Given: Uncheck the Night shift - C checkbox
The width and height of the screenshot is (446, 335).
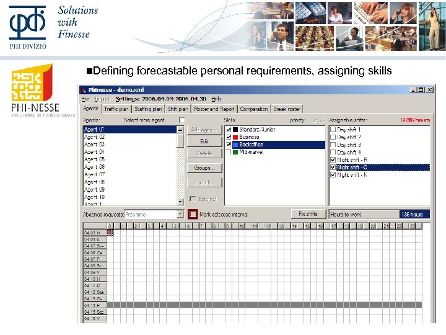Looking at the screenshot, I should [x=333, y=167].
